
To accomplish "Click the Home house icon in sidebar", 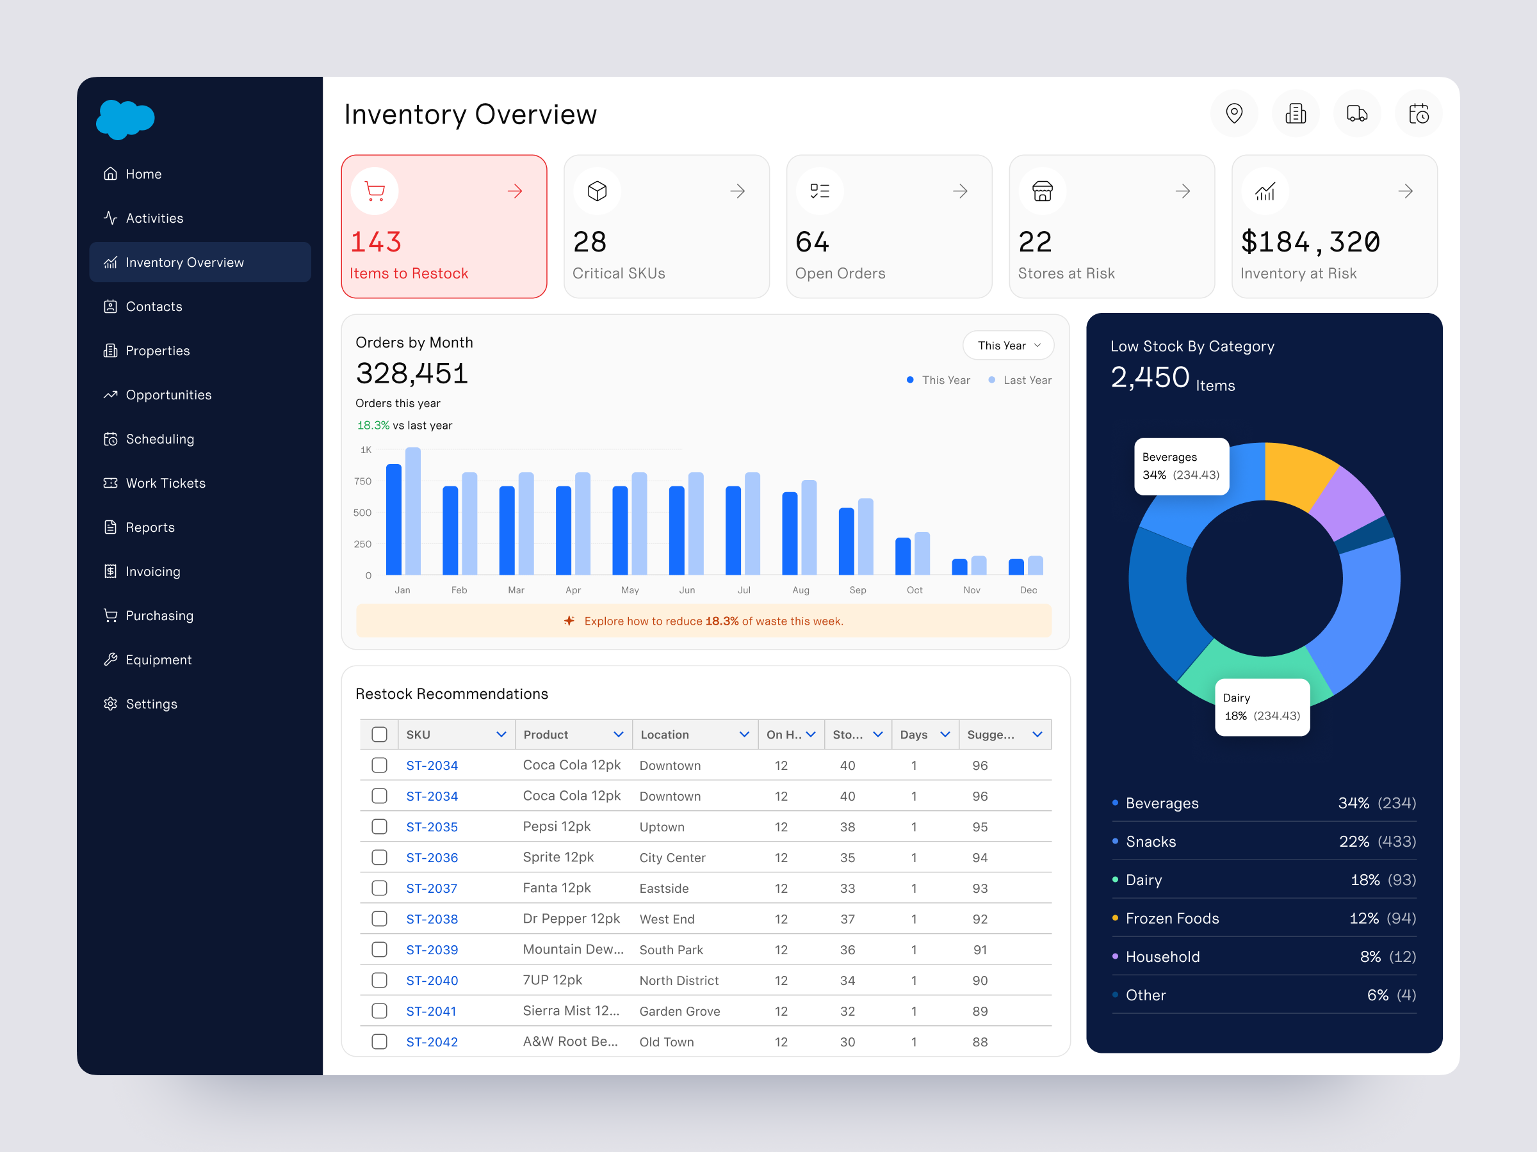I will coord(111,173).
